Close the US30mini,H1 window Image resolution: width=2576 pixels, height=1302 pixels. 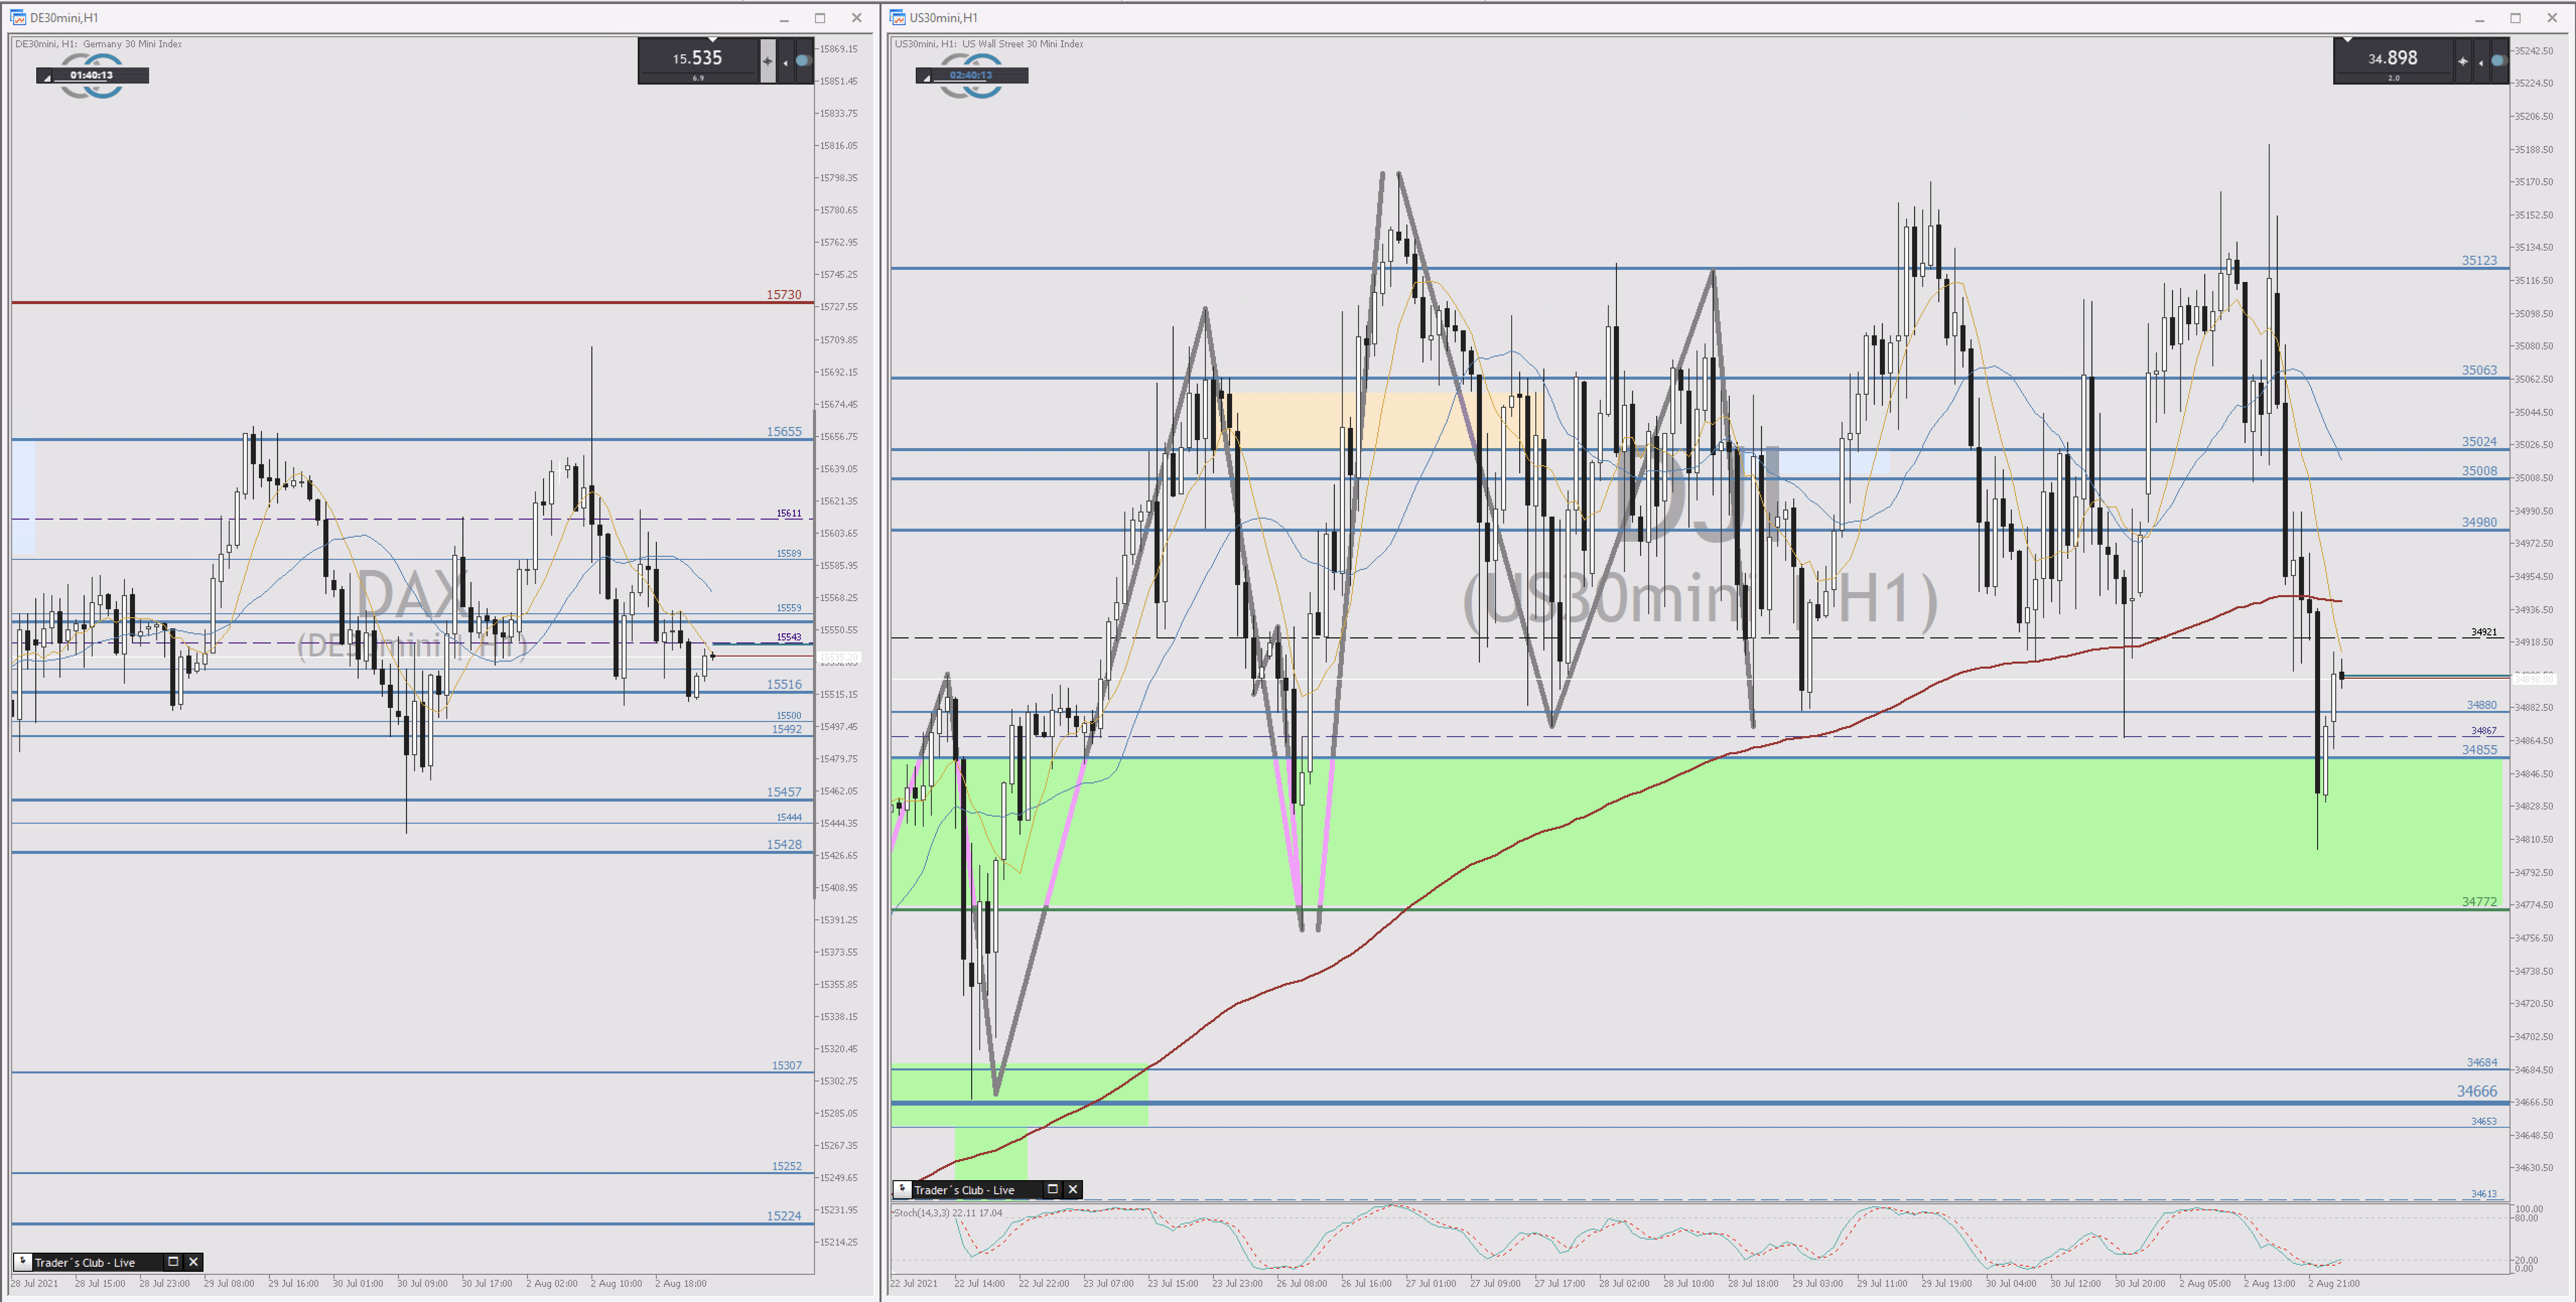point(2552,18)
